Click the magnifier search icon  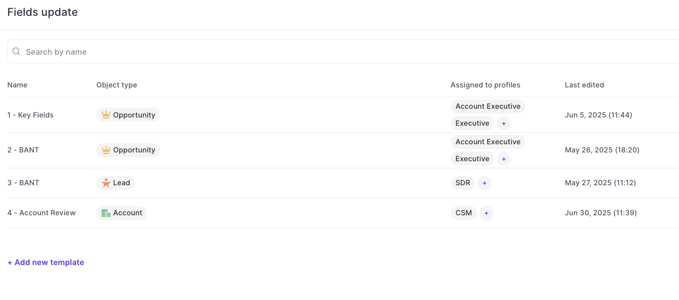click(x=16, y=51)
